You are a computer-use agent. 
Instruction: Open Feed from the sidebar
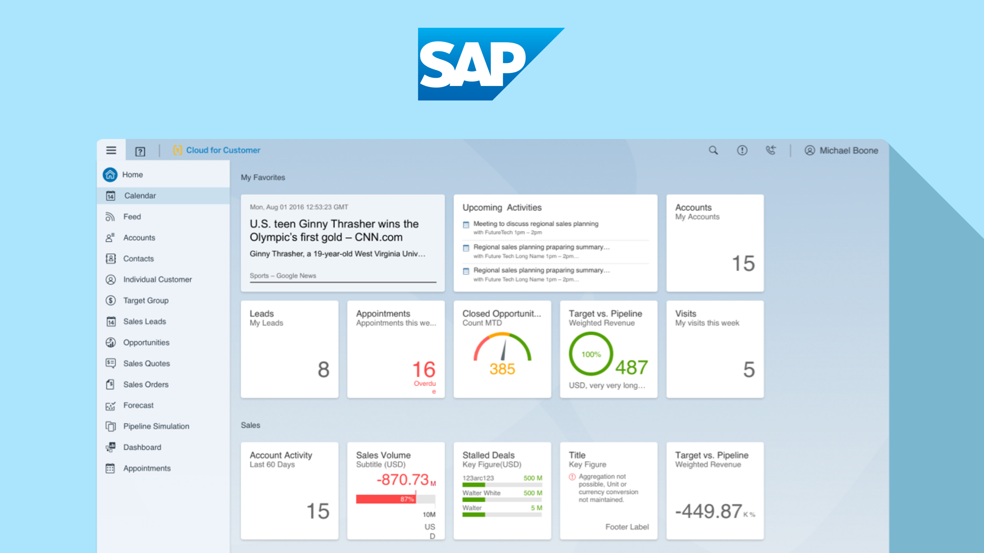[x=132, y=217]
